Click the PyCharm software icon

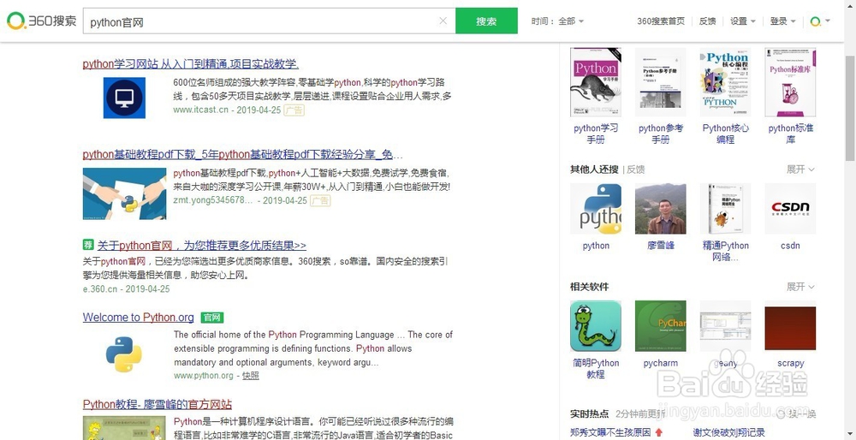click(x=661, y=326)
